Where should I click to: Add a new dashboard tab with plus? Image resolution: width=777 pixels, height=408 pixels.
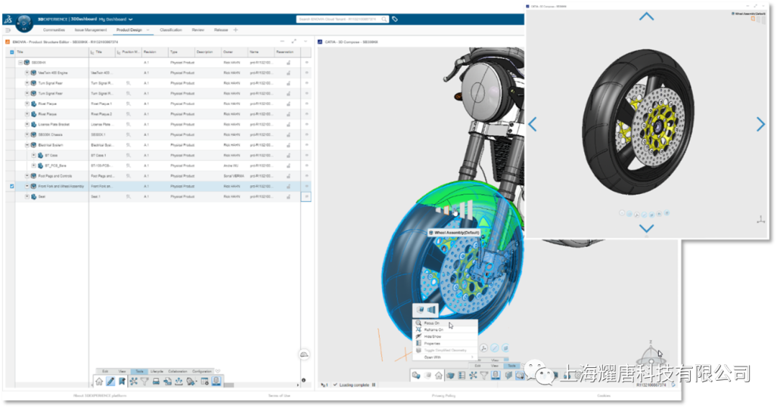235,30
